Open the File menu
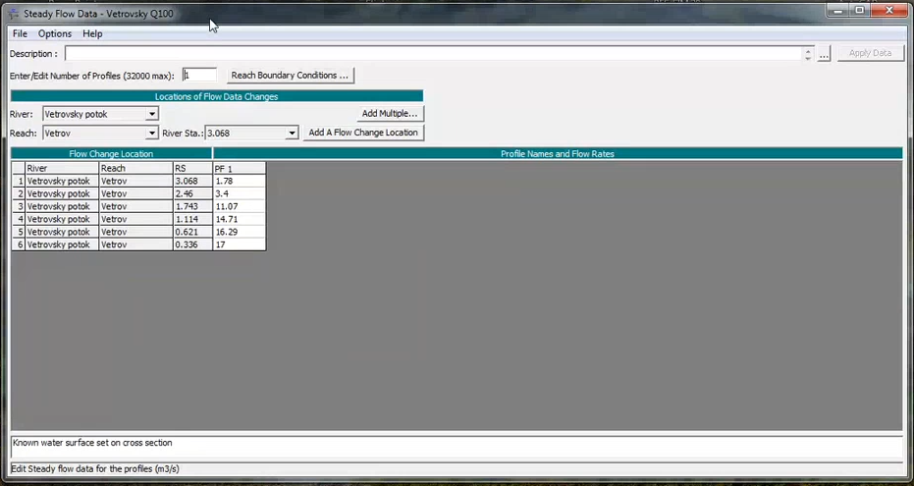Image resolution: width=914 pixels, height=486 pixels. (x=20, y=33)
